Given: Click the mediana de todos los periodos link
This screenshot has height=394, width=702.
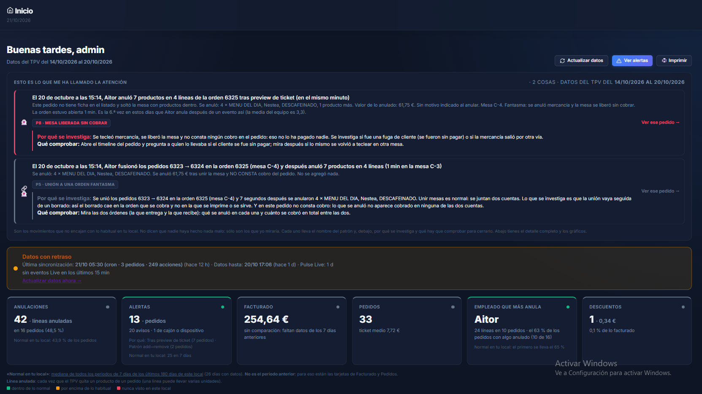Looking at the screenshot, I should (x=127, y=374).
